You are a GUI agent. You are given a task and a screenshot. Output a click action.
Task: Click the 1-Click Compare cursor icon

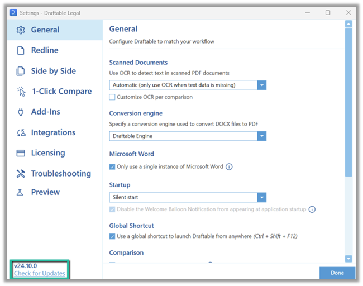21,92
